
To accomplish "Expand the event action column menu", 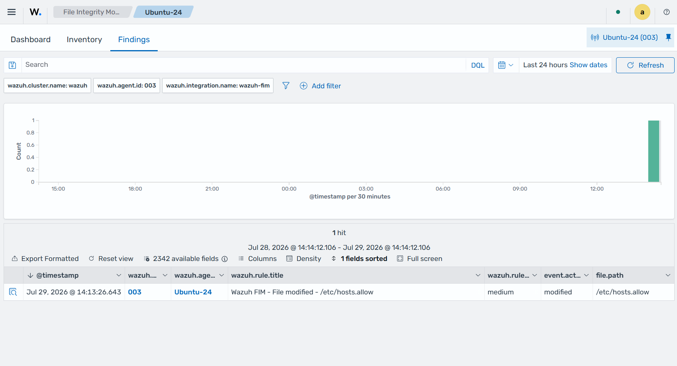I will click(x=587, y=275).
